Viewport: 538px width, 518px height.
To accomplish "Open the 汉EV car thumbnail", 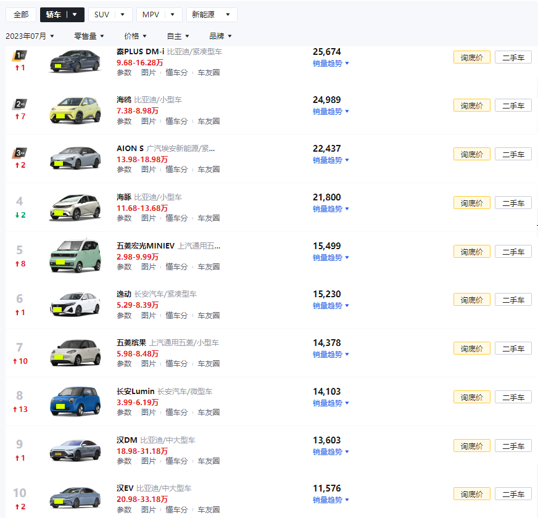I will [x=75, y=498].
